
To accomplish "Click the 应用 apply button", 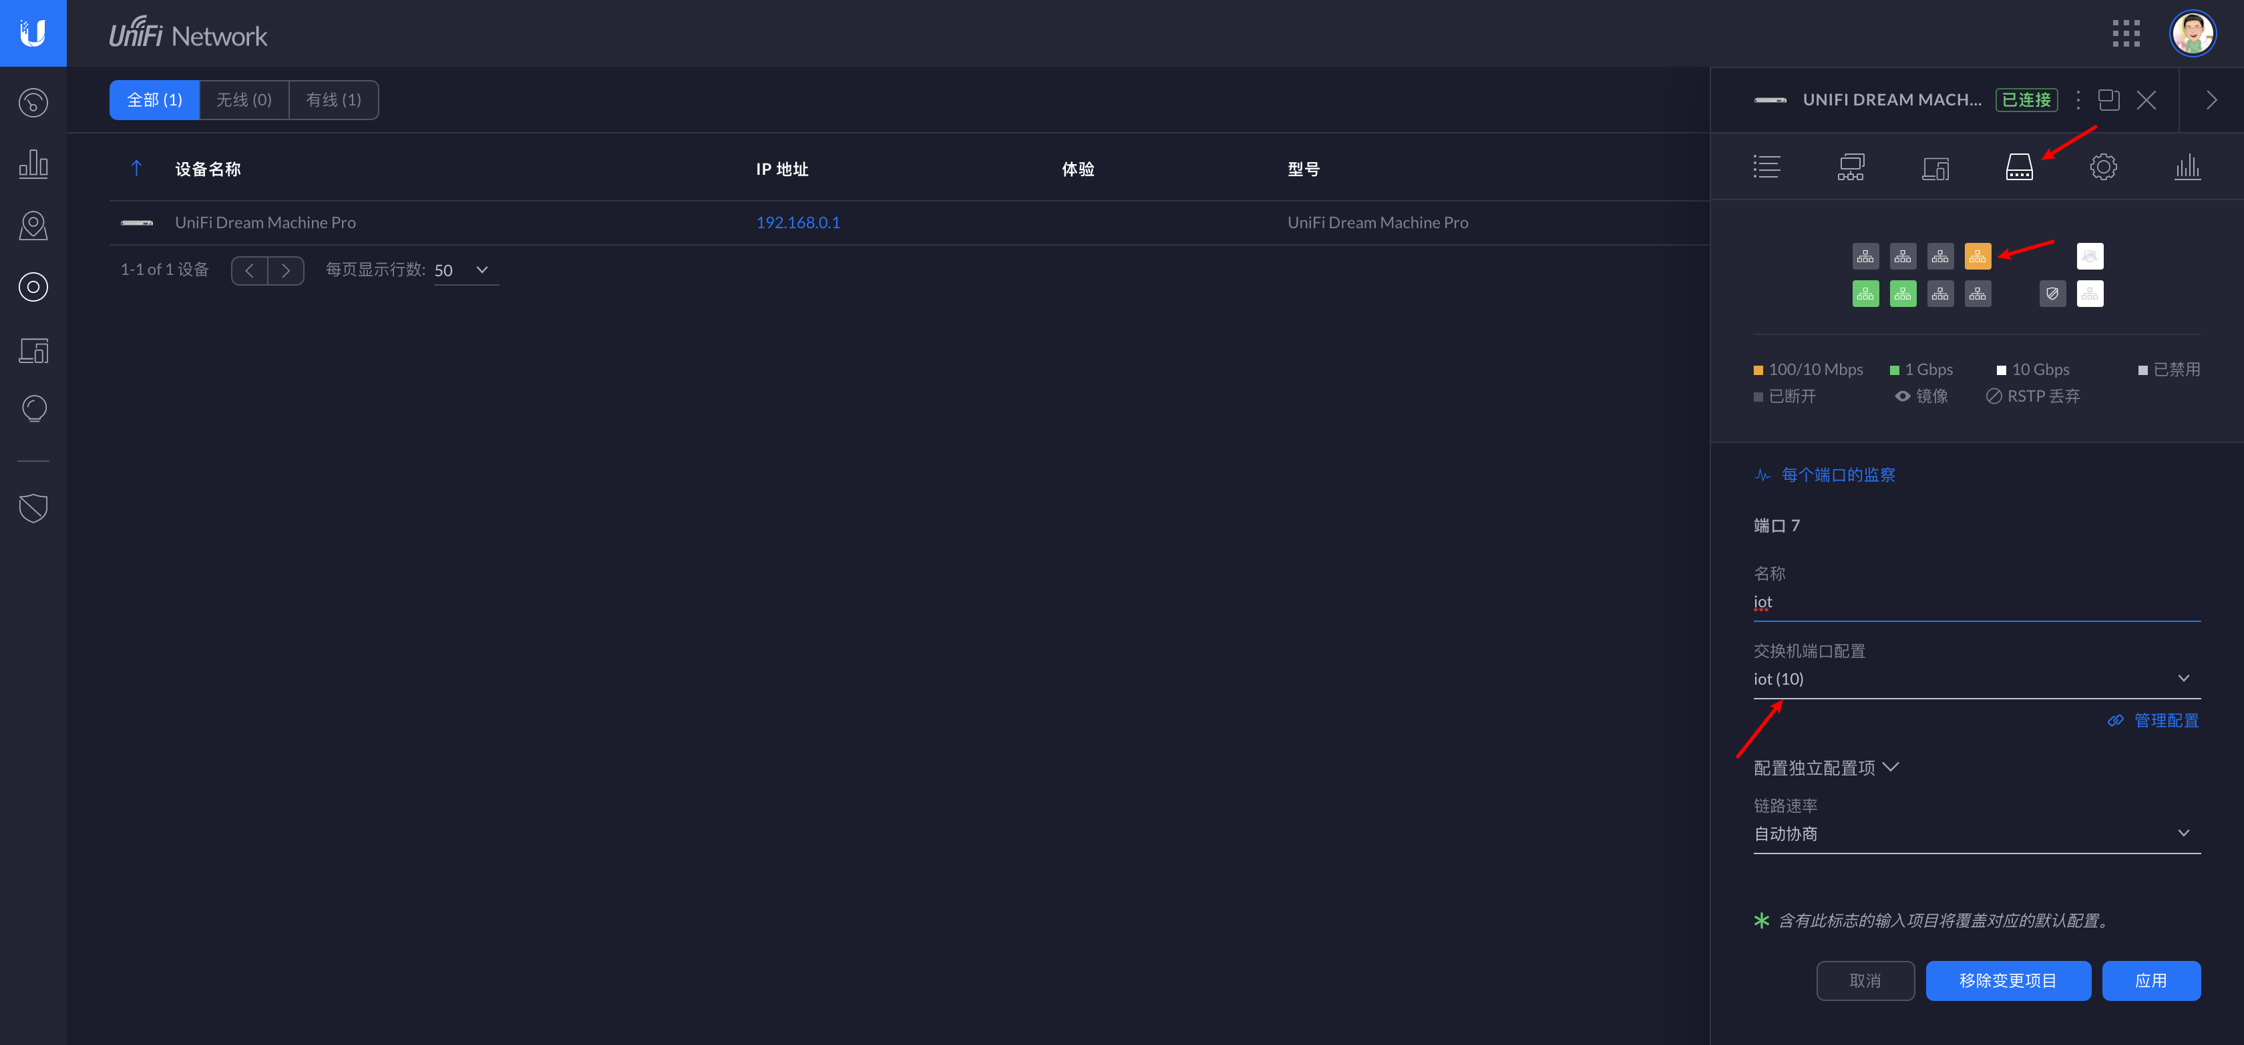I will (x=2150, y=981).
